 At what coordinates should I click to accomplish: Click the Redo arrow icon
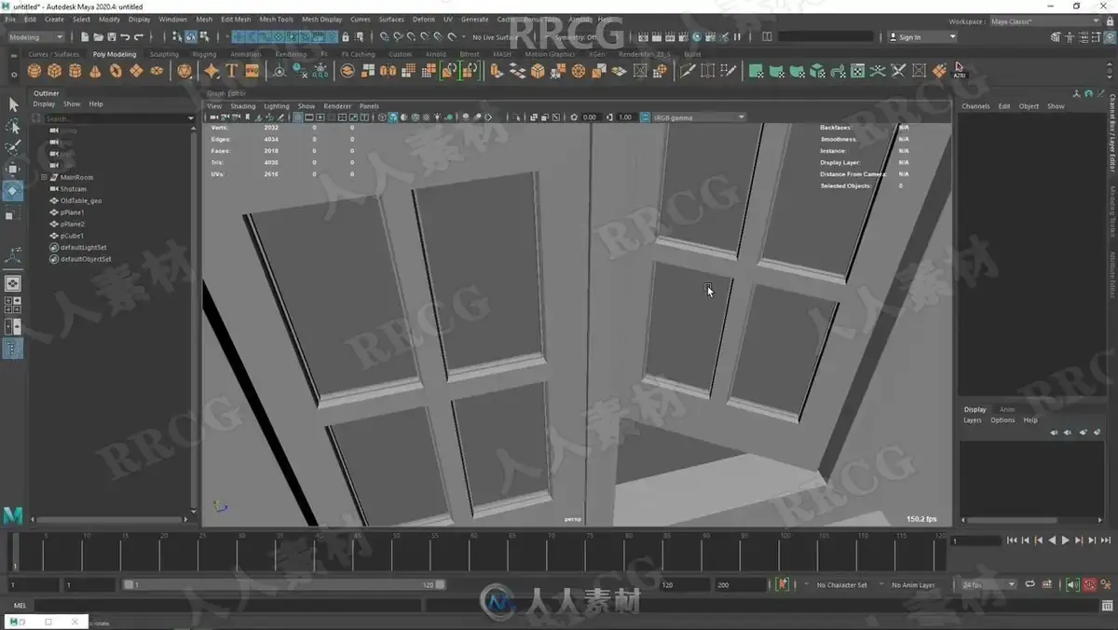pos(139,37)
